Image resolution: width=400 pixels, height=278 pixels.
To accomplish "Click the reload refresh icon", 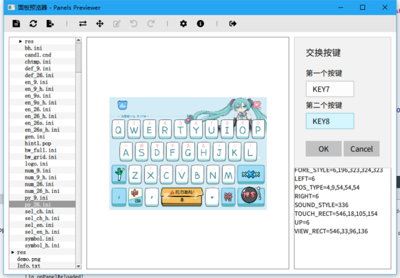I will tap(33, 23).
